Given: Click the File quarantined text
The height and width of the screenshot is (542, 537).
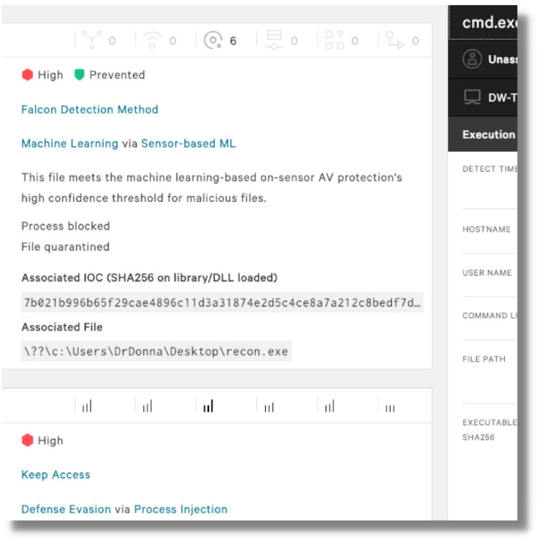Looking at the screenshot, I should click(65, 246).
